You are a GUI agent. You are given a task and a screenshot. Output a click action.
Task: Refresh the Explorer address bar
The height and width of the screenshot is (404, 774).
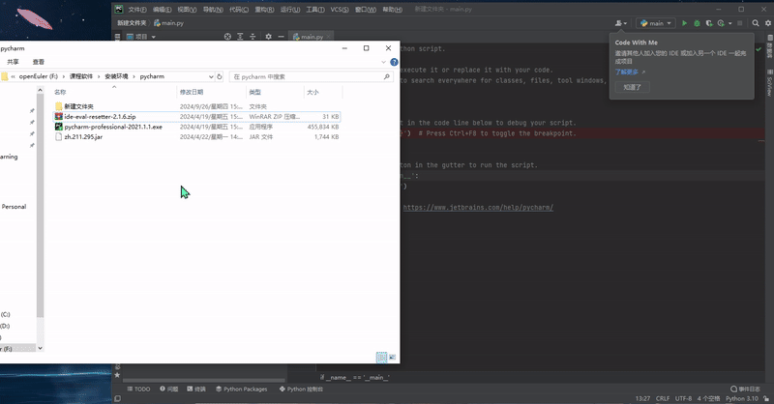click(x=220, y=76)
